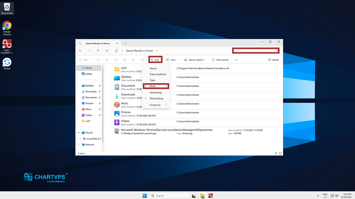Open the Details pane
Viewport: 355px width, 199px height.
273,60
